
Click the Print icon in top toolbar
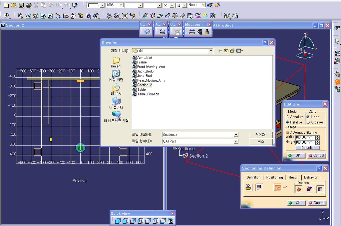coord(29,5)
